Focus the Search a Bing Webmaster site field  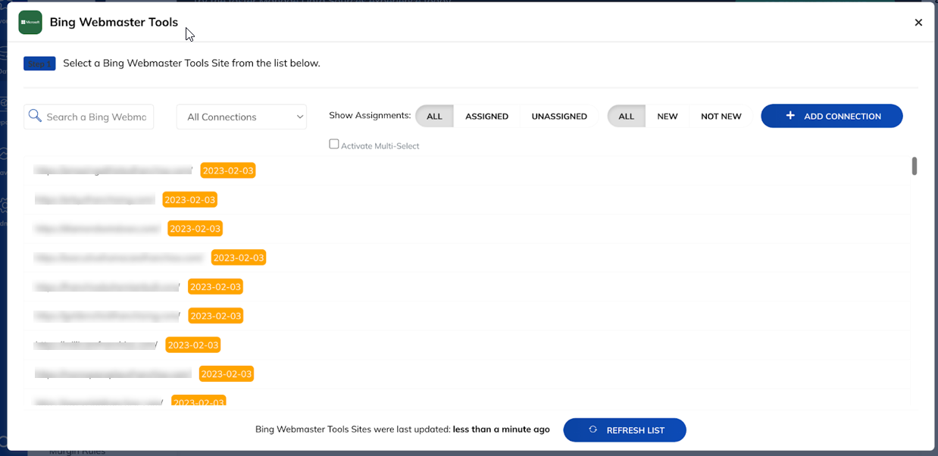(x=89, y=117)
